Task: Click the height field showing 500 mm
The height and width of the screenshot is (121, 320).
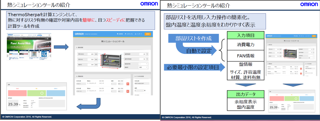Action: 91,59
